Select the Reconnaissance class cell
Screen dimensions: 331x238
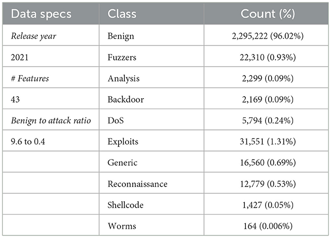pyautogui.click(x=137, y=184)
